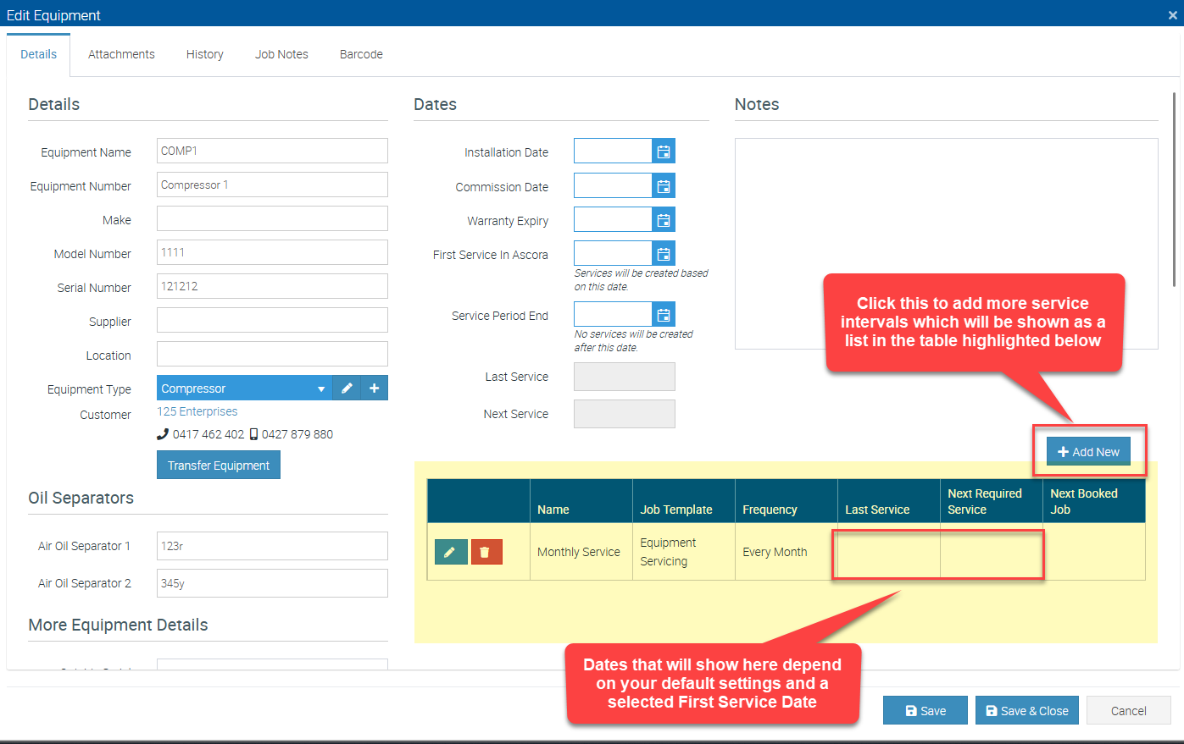Delete the Monthly Service row with trash icon

(486, 552)
